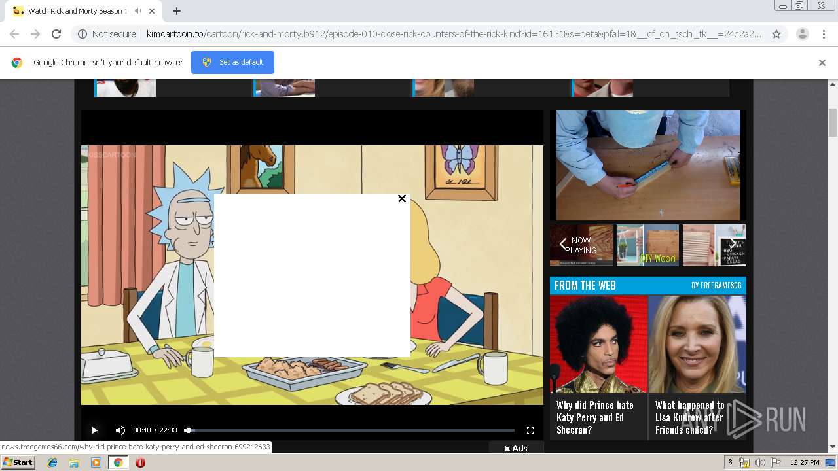Open the Now Playing playlist thumbnail
The image size is (838, 471).
[x=581, y=245]
